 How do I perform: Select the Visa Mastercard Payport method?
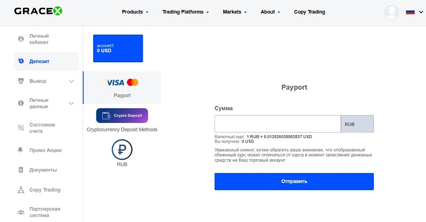[122, 87]
